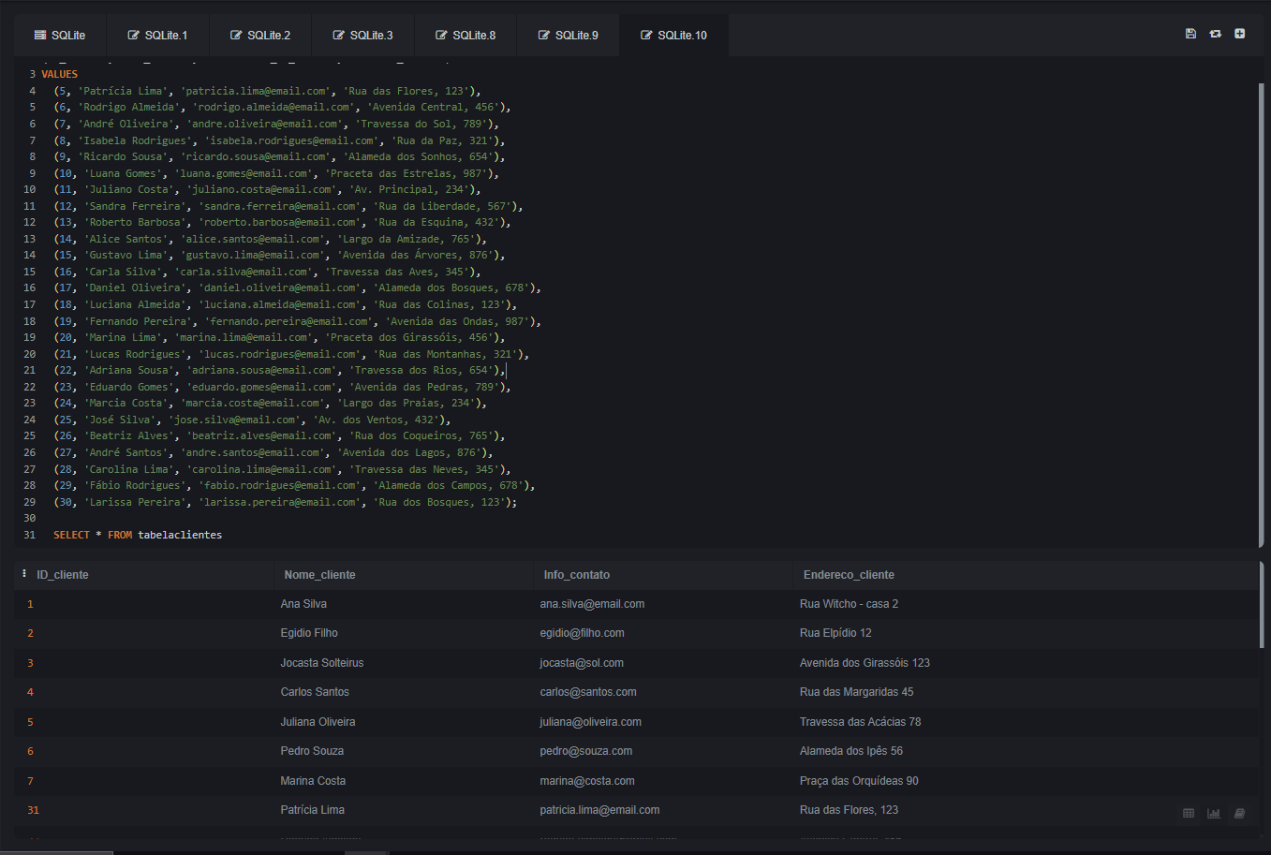Image resolution: width=1271 pixels, height=855 pixels.
Task: Click the 'Rodrigo Almeida' code line
Action: point(282,107)
